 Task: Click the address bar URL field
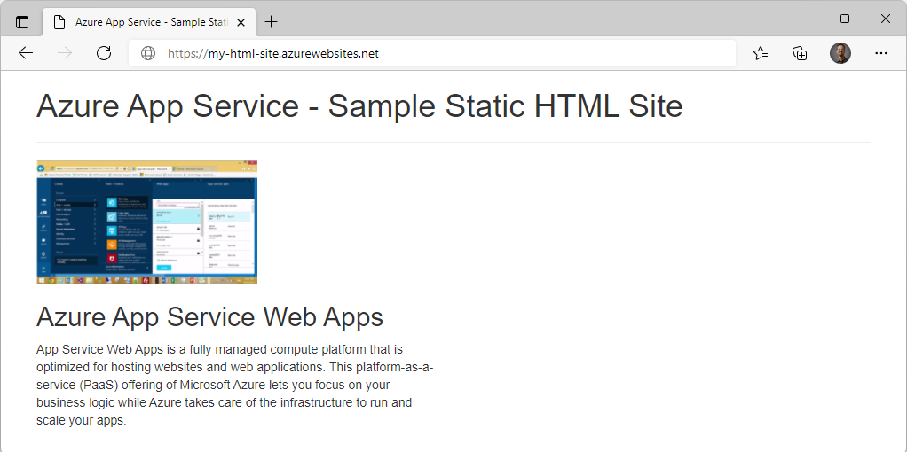tap(444, 53)
